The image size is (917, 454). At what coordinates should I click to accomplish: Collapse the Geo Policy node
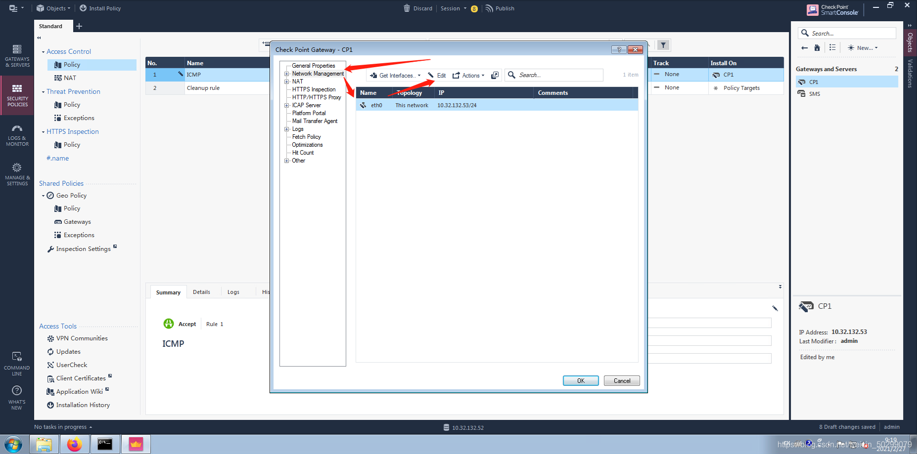pos(43,196)
